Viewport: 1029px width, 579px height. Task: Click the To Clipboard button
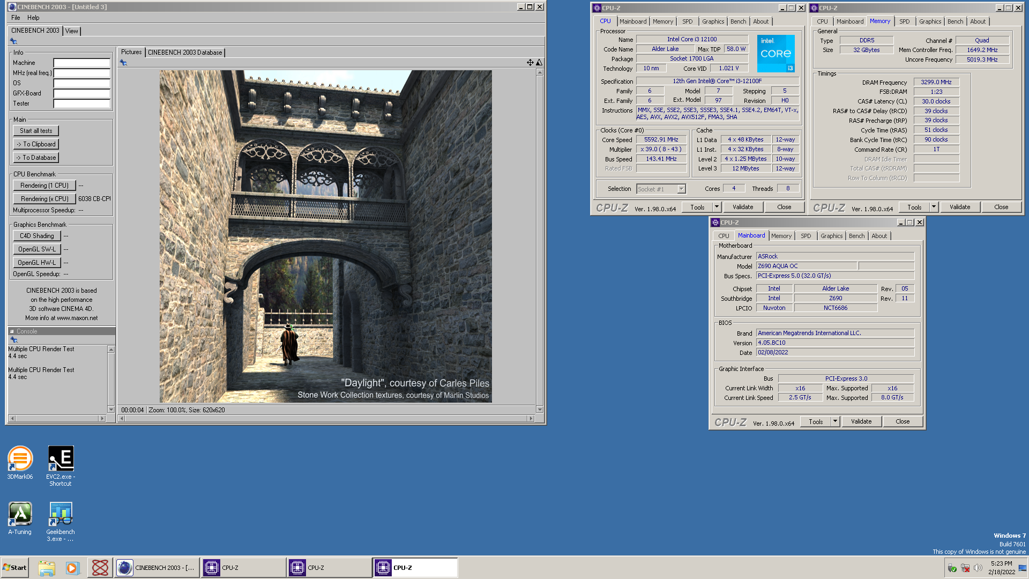coord(36,144)
